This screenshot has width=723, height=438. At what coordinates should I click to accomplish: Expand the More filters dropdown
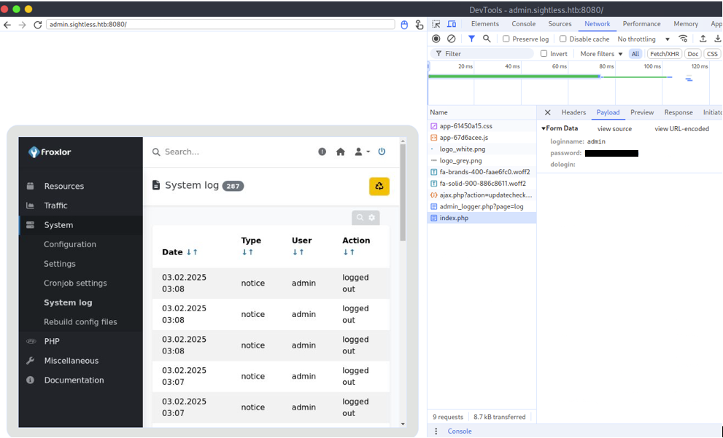pyautogui.click(x=601, y=54)
